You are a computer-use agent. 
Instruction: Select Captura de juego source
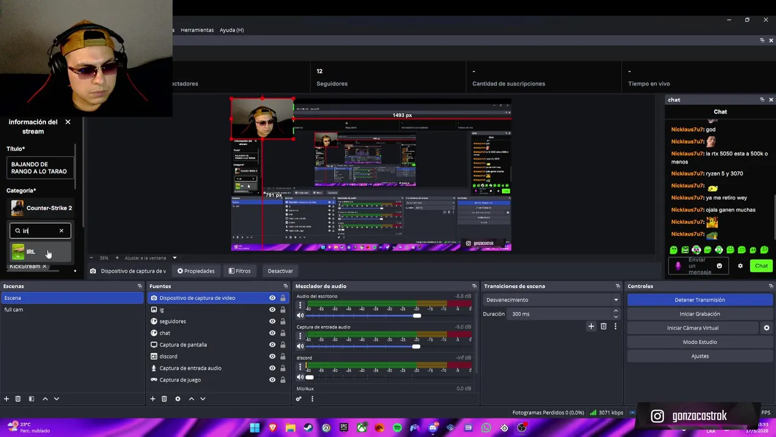[180, 380]
